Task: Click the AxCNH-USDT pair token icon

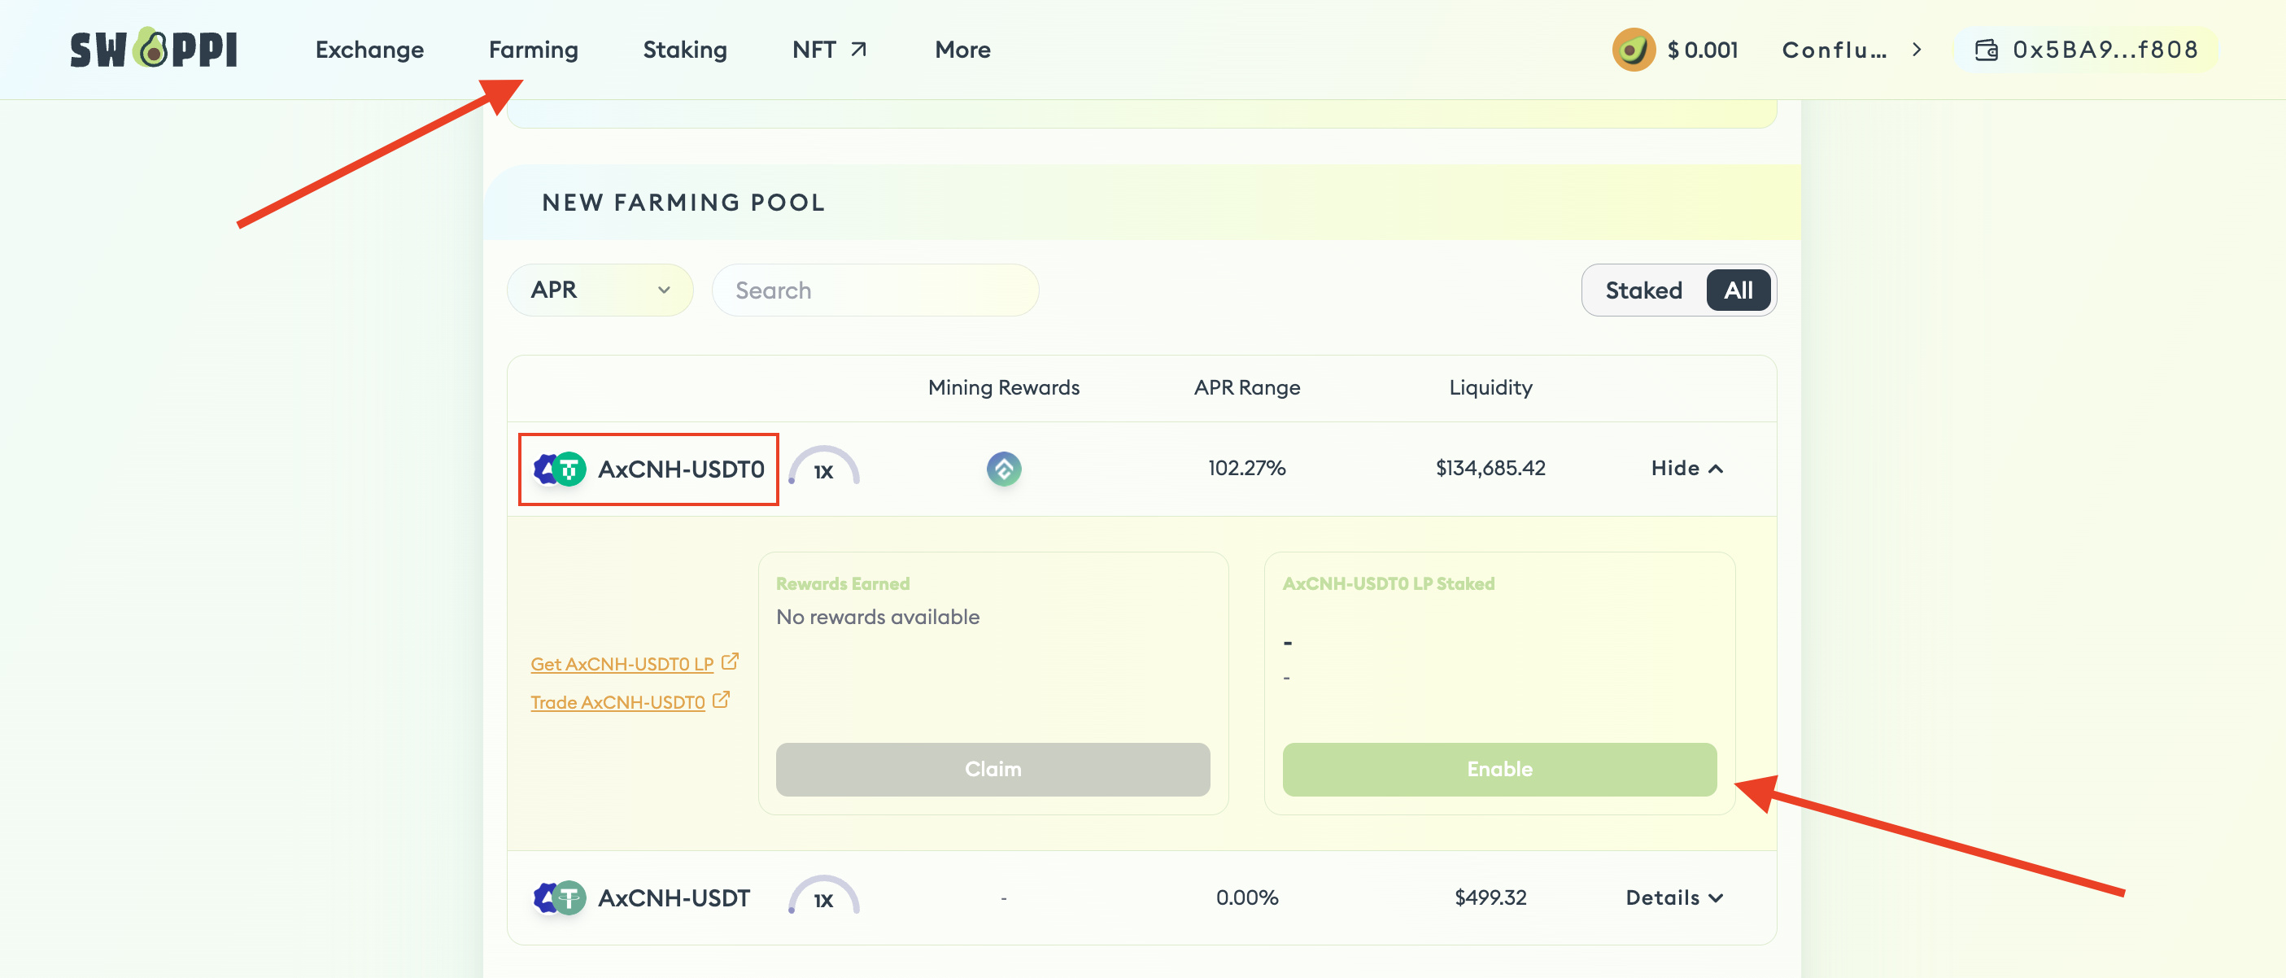Action: tap(559, 897)
